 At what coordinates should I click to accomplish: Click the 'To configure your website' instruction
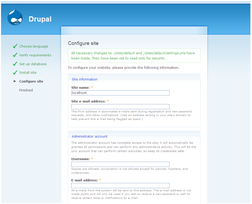coord(124,67)
